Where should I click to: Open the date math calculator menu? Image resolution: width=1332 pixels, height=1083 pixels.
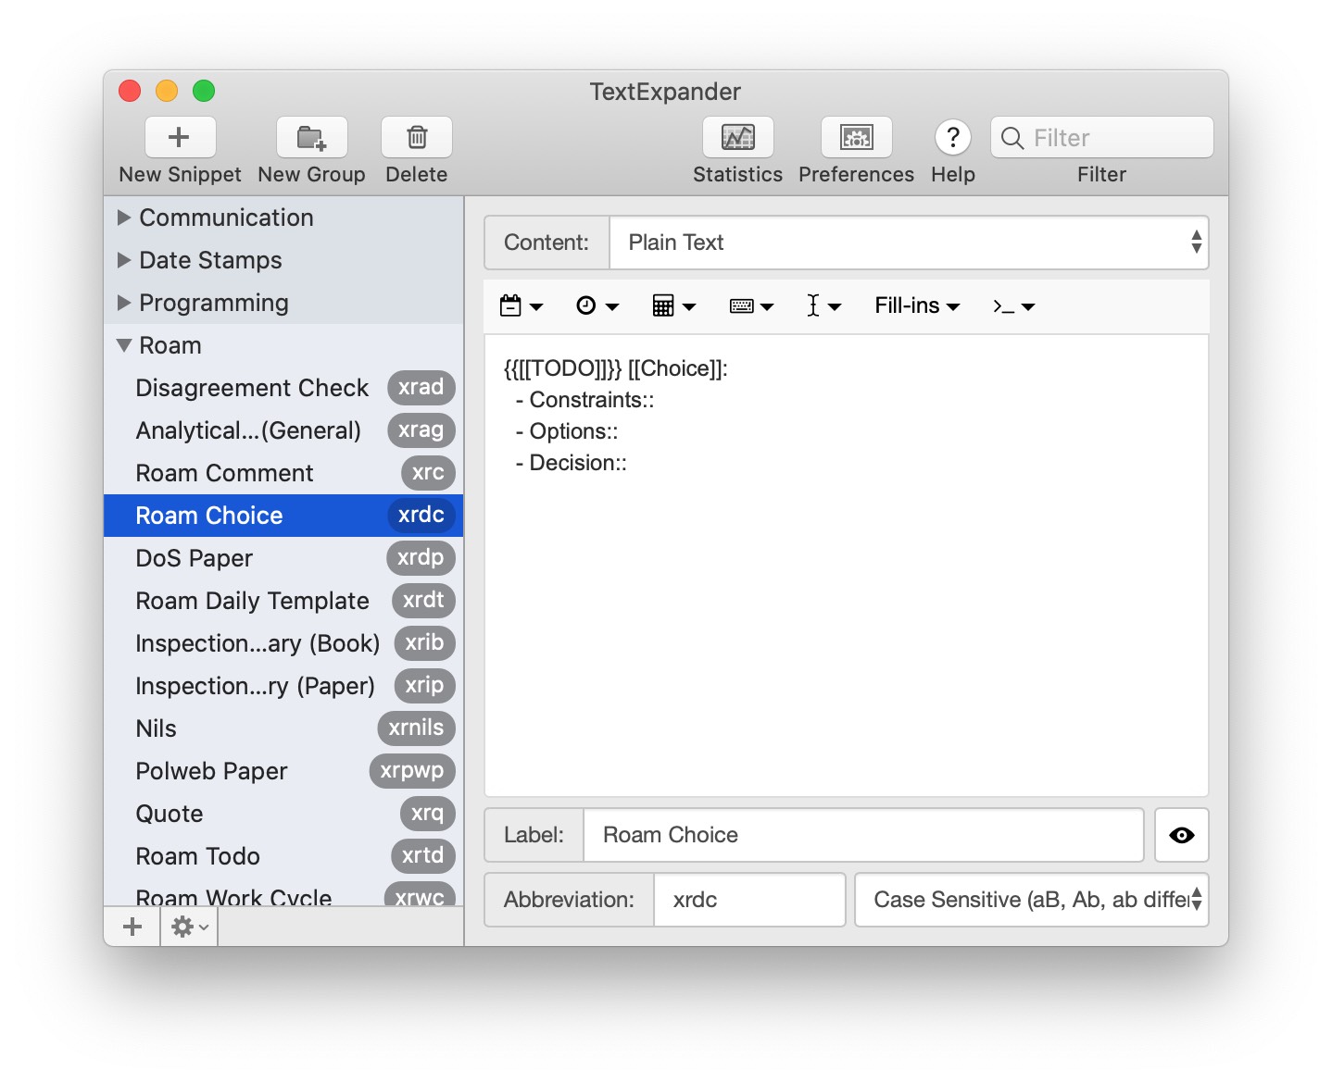674,305
